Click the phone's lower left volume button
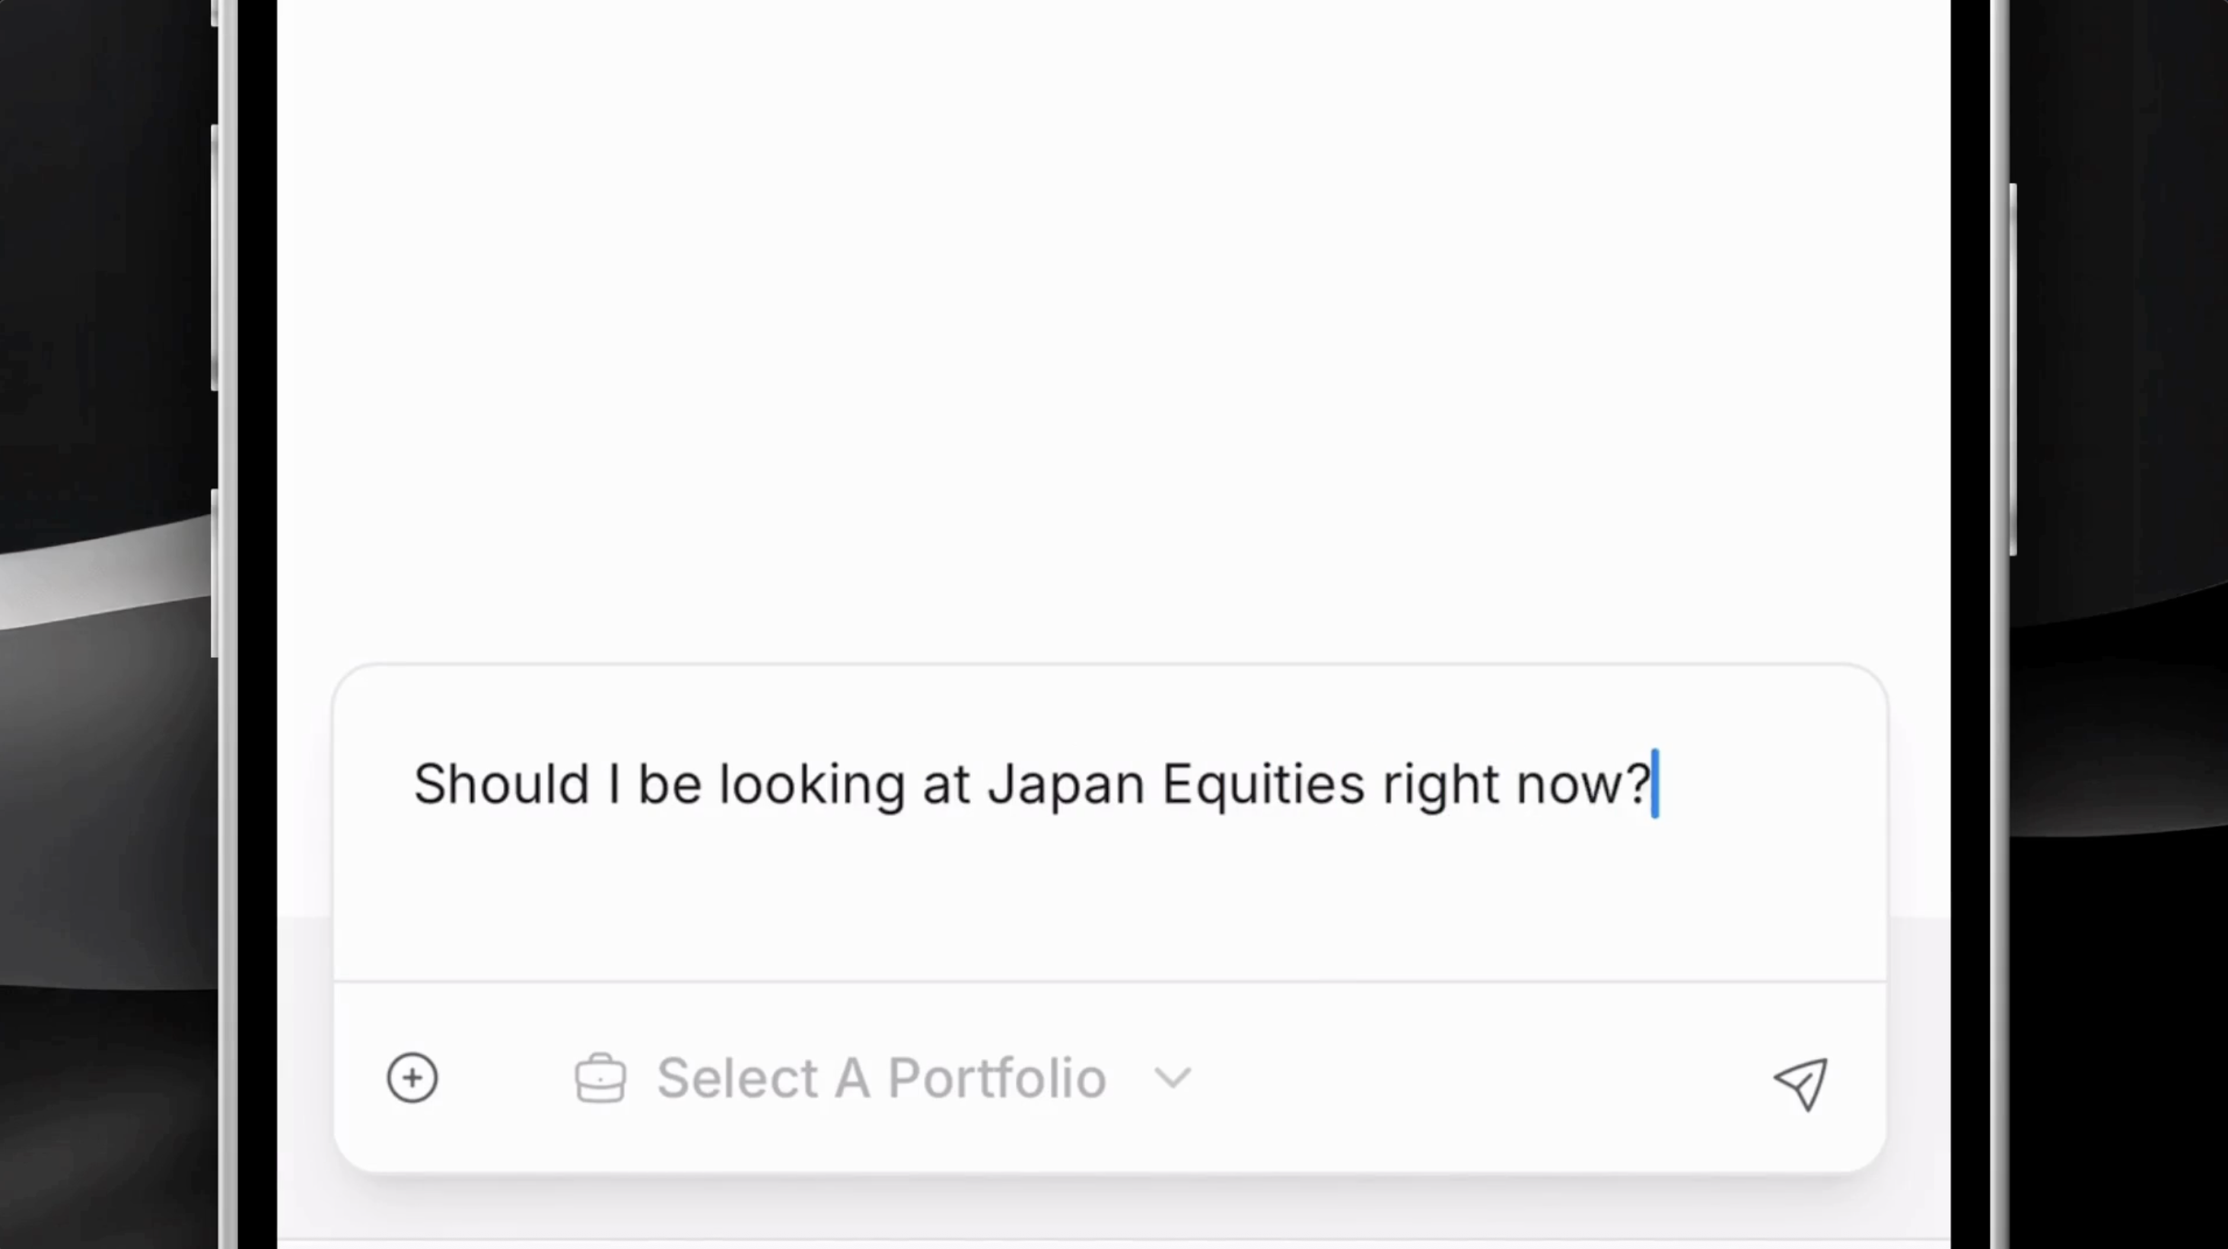2228x1249 pixels. tap(215, 573)
